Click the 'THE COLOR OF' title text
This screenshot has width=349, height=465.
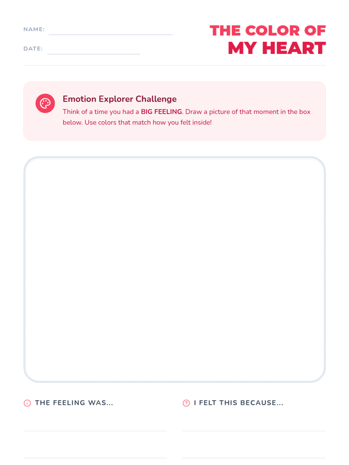point(268,31)
